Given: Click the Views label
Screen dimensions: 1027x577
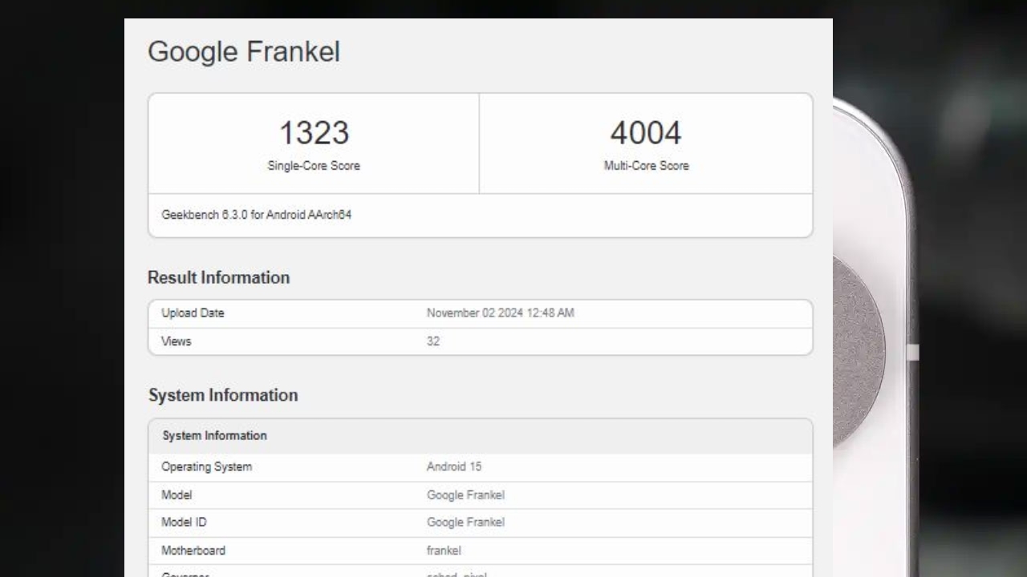Looking at the screenshot, I should tap(177, 341).
